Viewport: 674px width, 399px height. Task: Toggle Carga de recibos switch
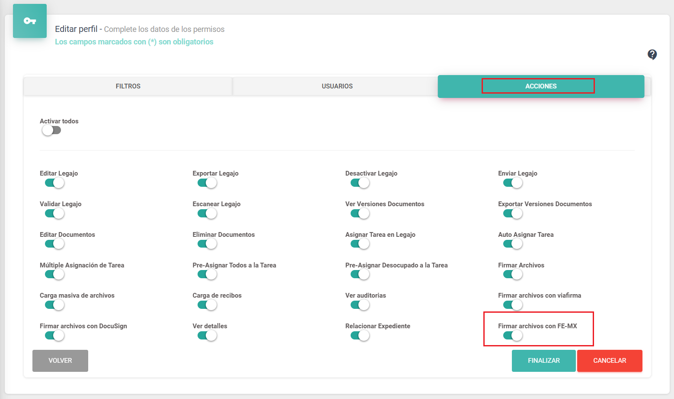coord(207,305)
